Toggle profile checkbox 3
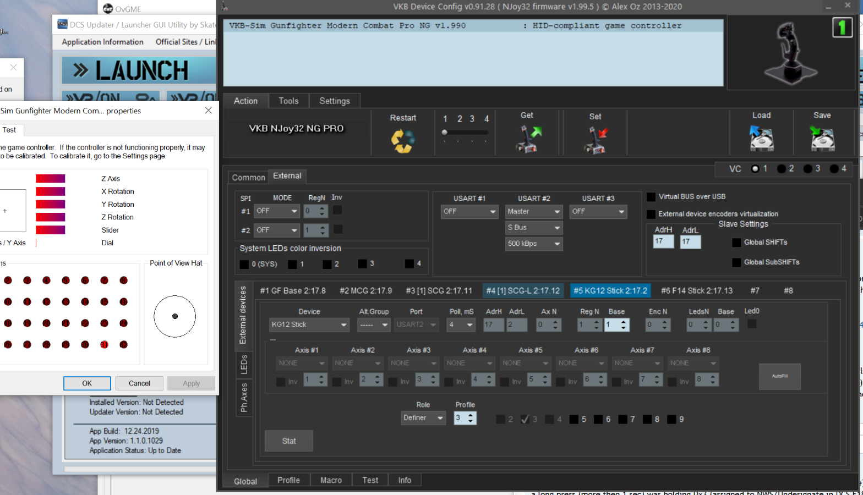Viewport: 863px width, 495px height. click(525, 419)
